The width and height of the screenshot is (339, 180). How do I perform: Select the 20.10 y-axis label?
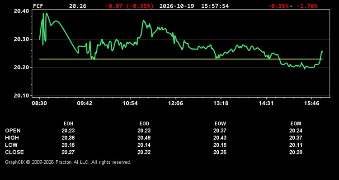21,95
